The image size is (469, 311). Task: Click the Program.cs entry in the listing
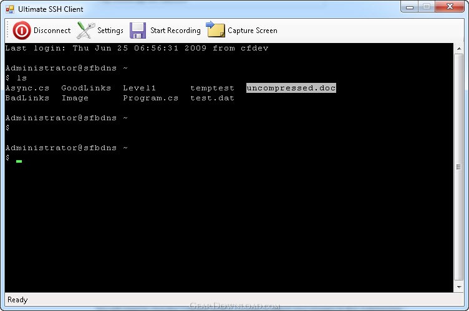coord(151,98)
